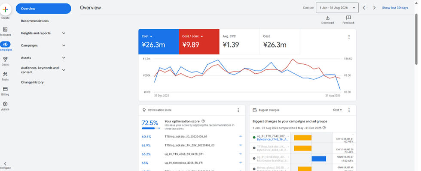Click the 60.4% score link
Screen dimensions: 421x171
146,137
